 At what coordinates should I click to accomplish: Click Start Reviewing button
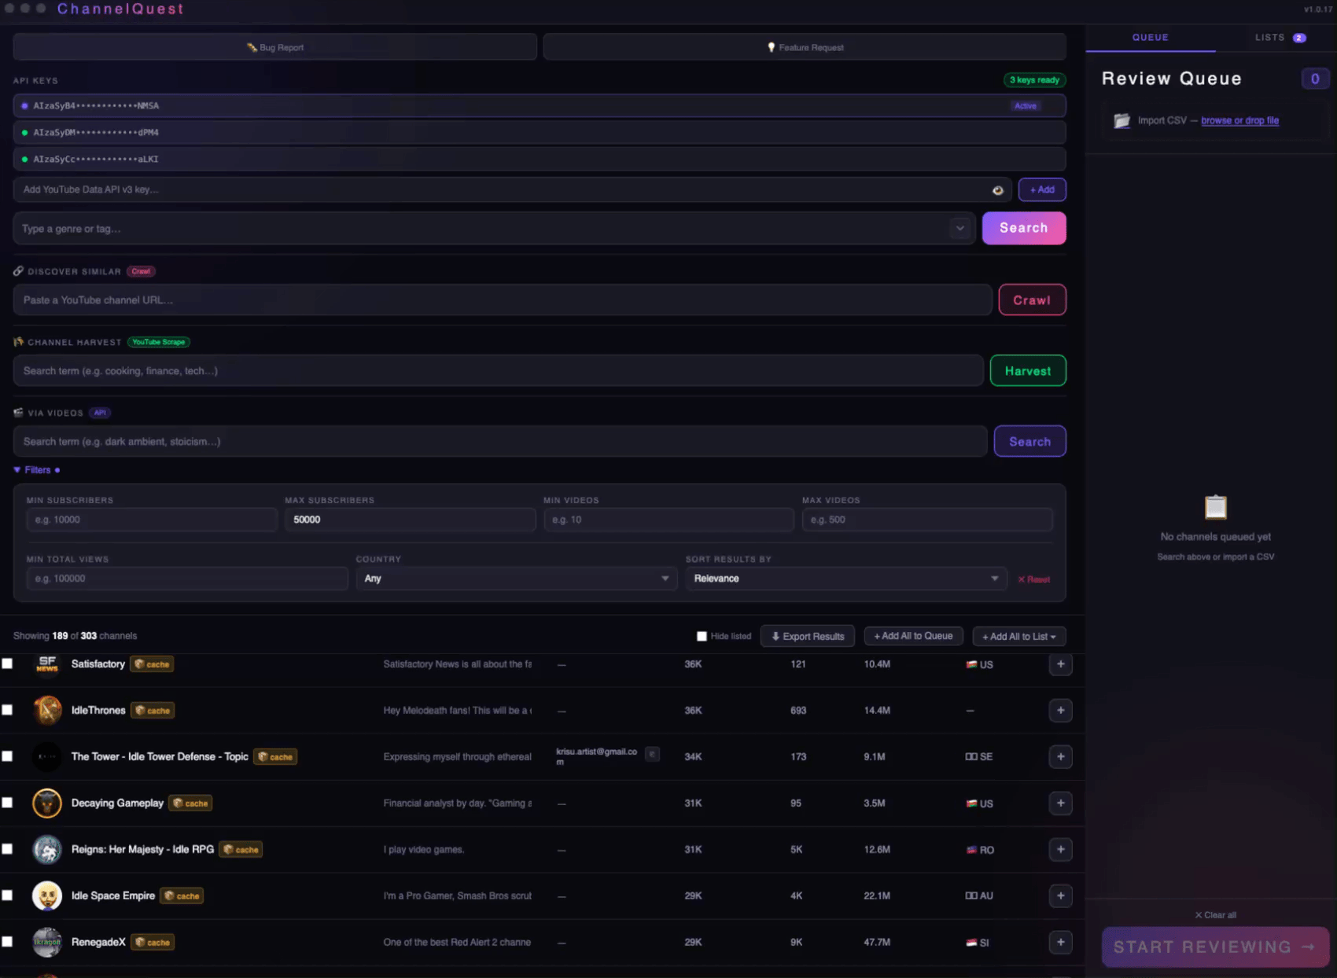tap(1215, 947)
